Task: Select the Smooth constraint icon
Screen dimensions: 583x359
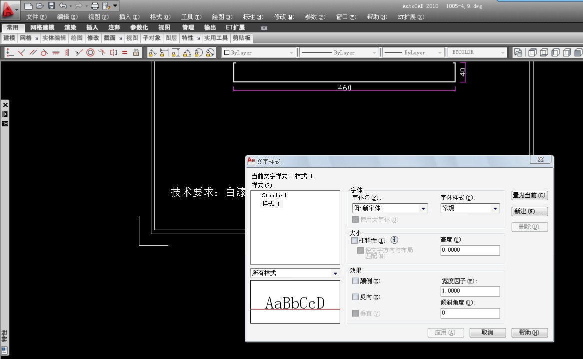Action: (x=102, y=53)
